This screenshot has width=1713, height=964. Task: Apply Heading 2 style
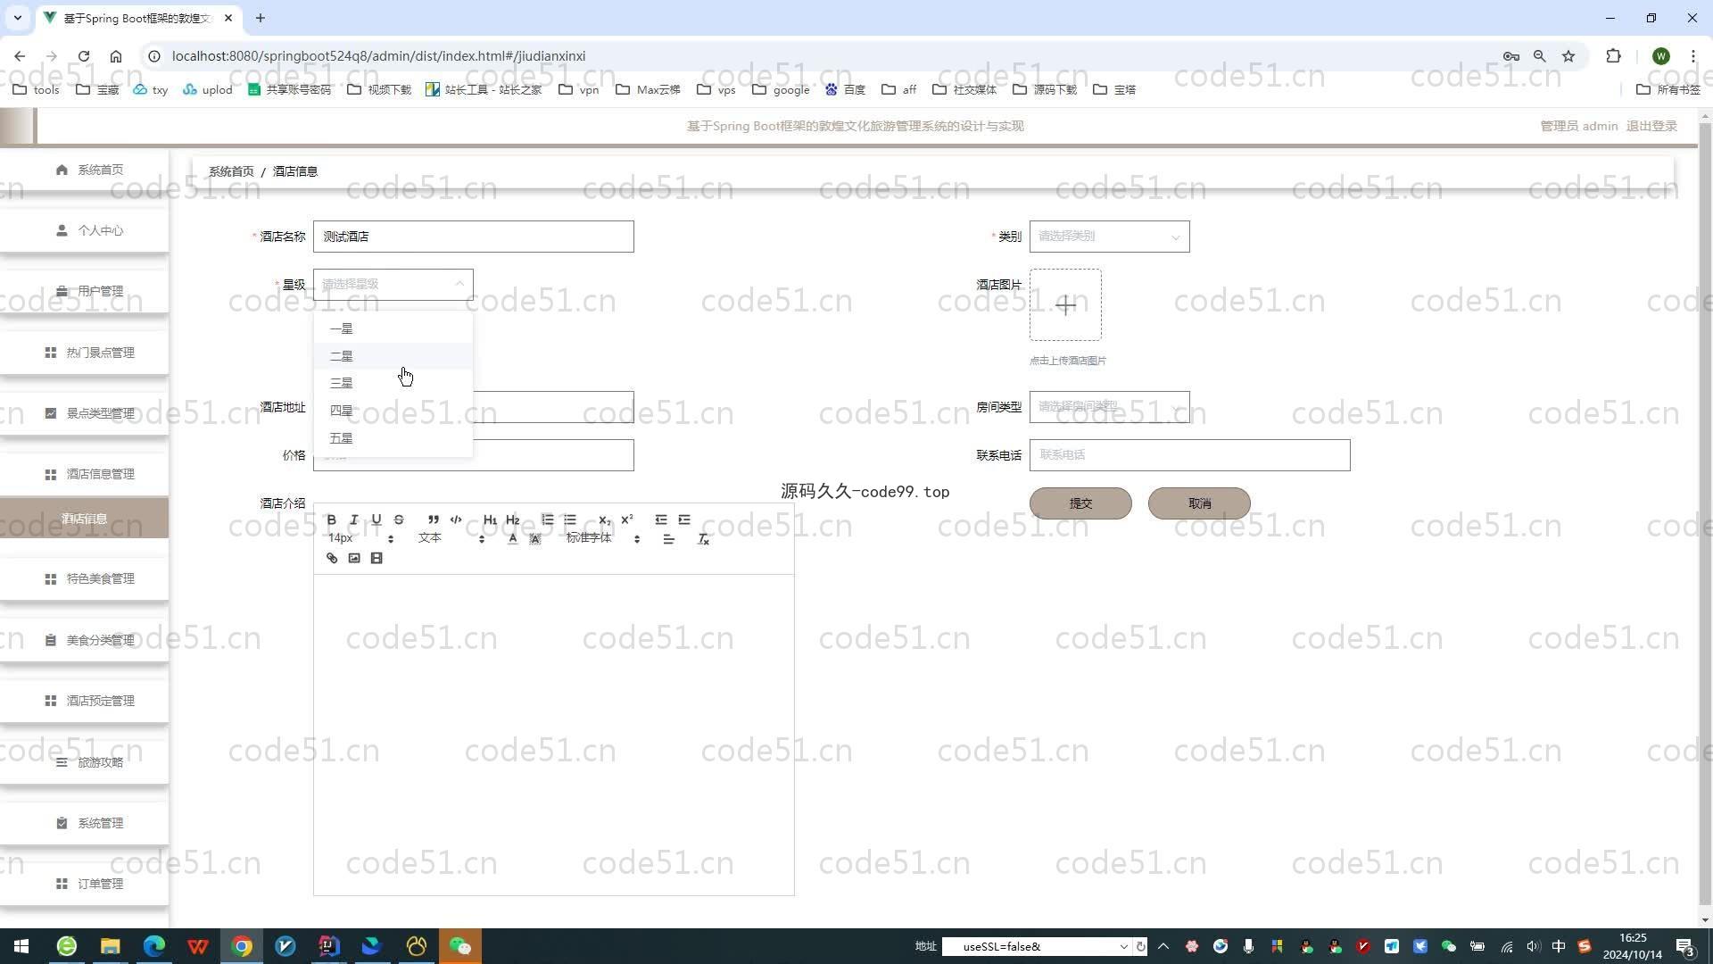tap(512, 519)
